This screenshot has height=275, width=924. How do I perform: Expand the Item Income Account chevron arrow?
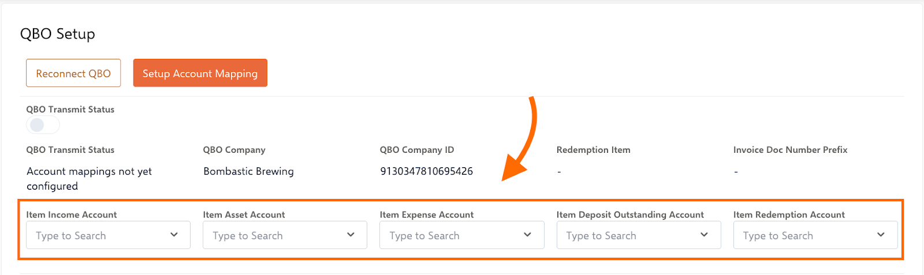(x=174, y=235)
